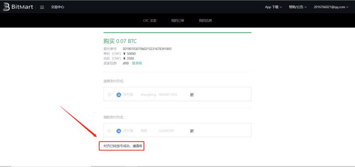Switch to the 我的订单 tab

[x=178, y=21]
